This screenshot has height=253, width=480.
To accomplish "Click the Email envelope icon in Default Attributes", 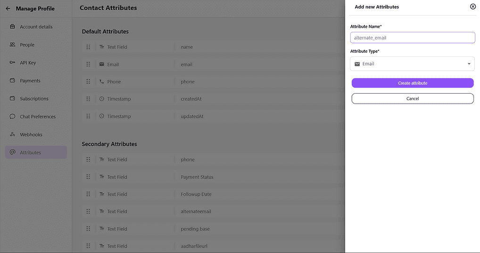I will click(102, 64).
